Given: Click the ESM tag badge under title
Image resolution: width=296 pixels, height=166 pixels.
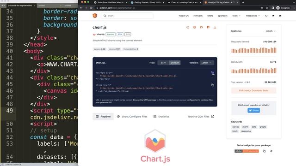Looking at the screenshot, I should 120,35.
